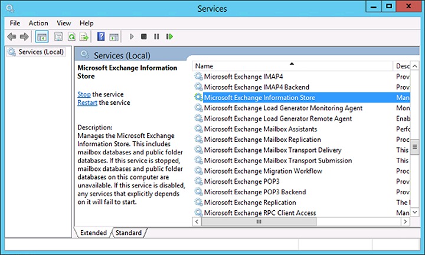The width and height of the screenshot is (425, 255).
Task: Switch to the Standard tab
Action: 129,233
